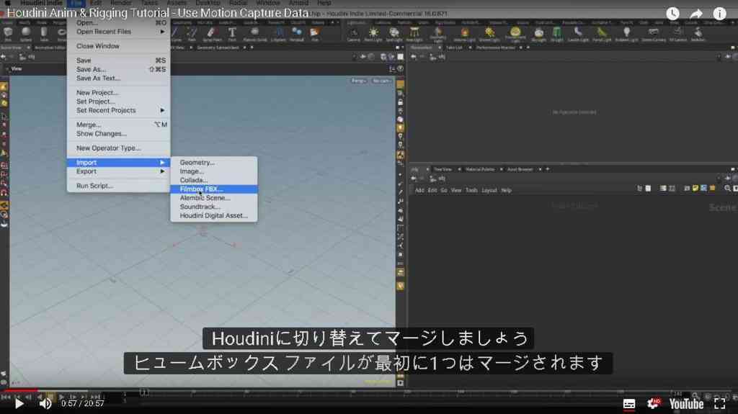Screen dimensions: 738x414
Task: Click the Metaball shelf tool
Action: pyautogui.click(x=296, y=33)
